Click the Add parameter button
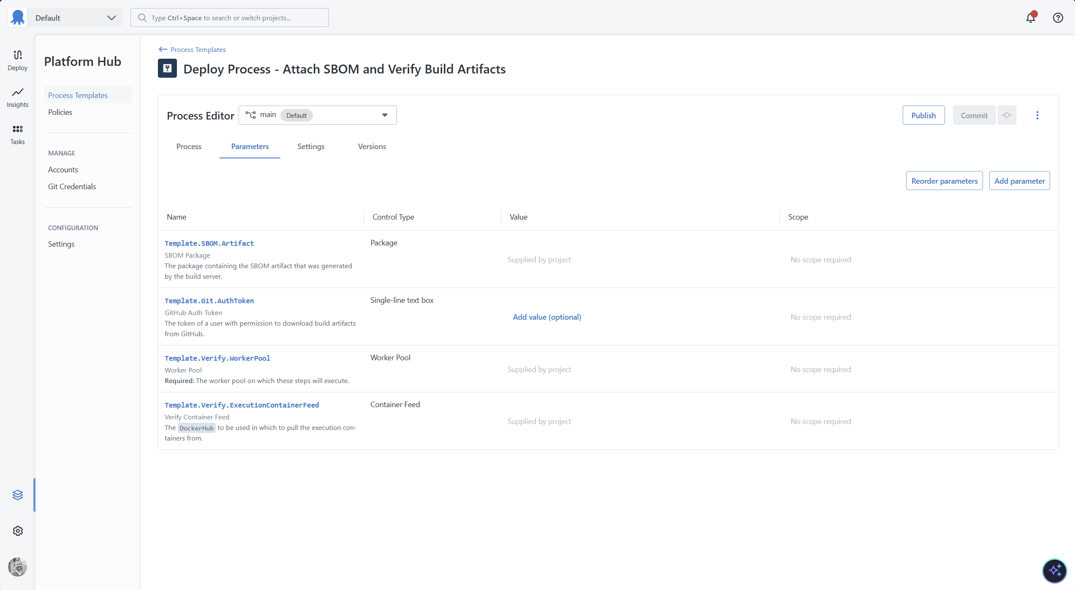 pos(1019,180)
